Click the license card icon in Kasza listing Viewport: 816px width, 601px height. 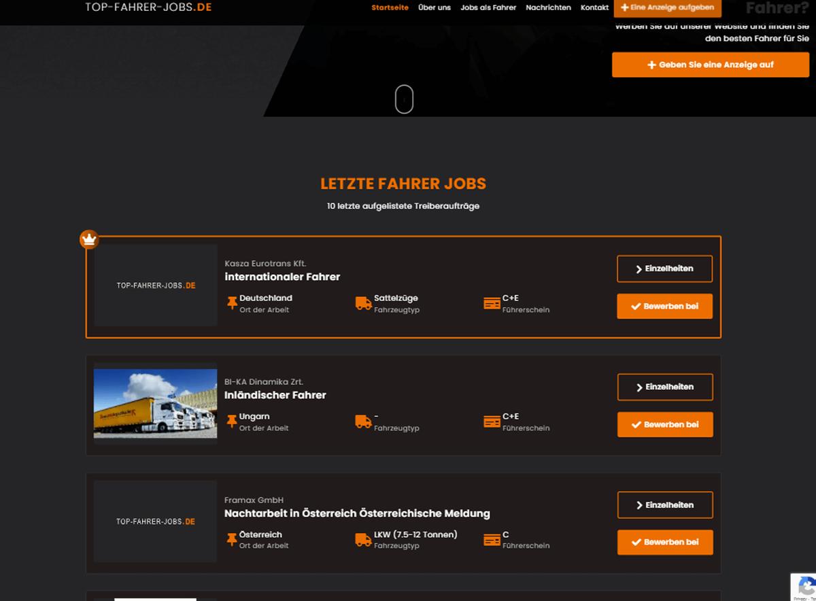[492, 303]
